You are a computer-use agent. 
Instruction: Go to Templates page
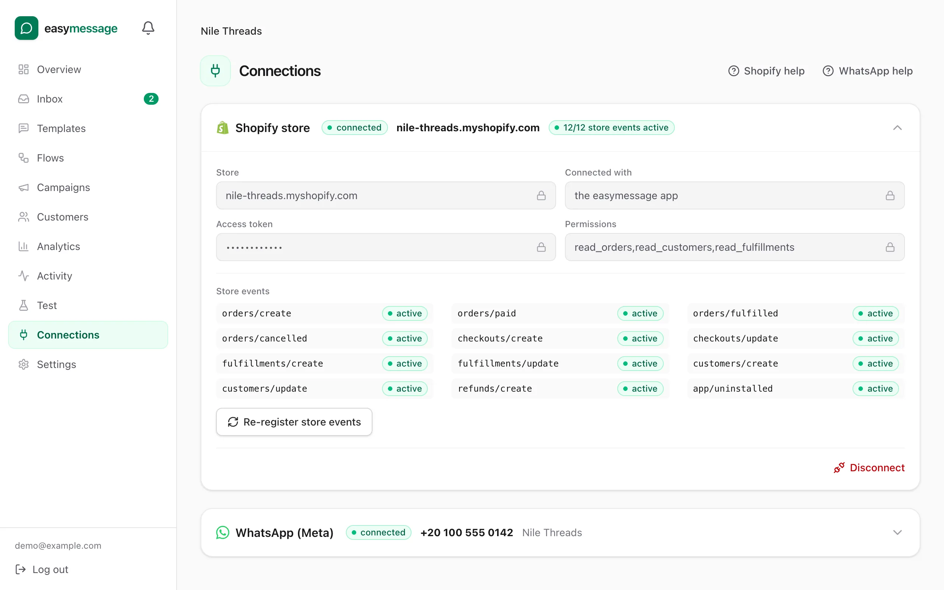(x=88, y=128)
